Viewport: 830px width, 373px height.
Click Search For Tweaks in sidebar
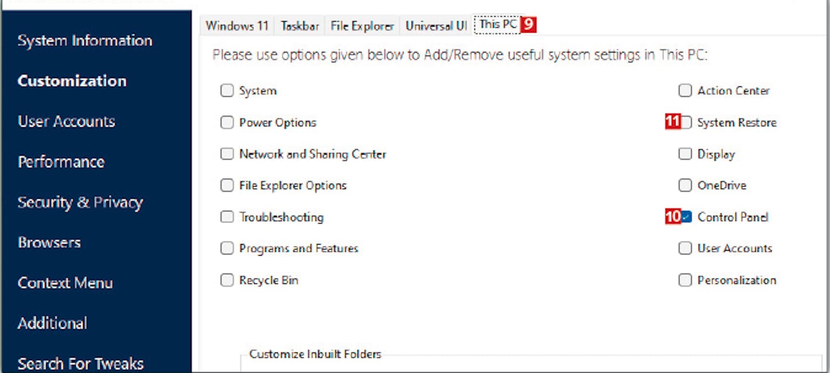[81, 364]
